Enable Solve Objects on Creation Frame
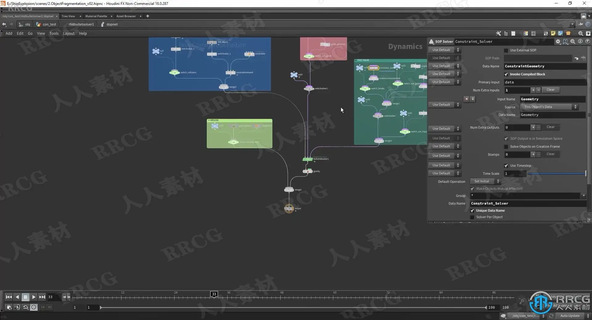This screenshot has height=320, width=592. (506, 146)
